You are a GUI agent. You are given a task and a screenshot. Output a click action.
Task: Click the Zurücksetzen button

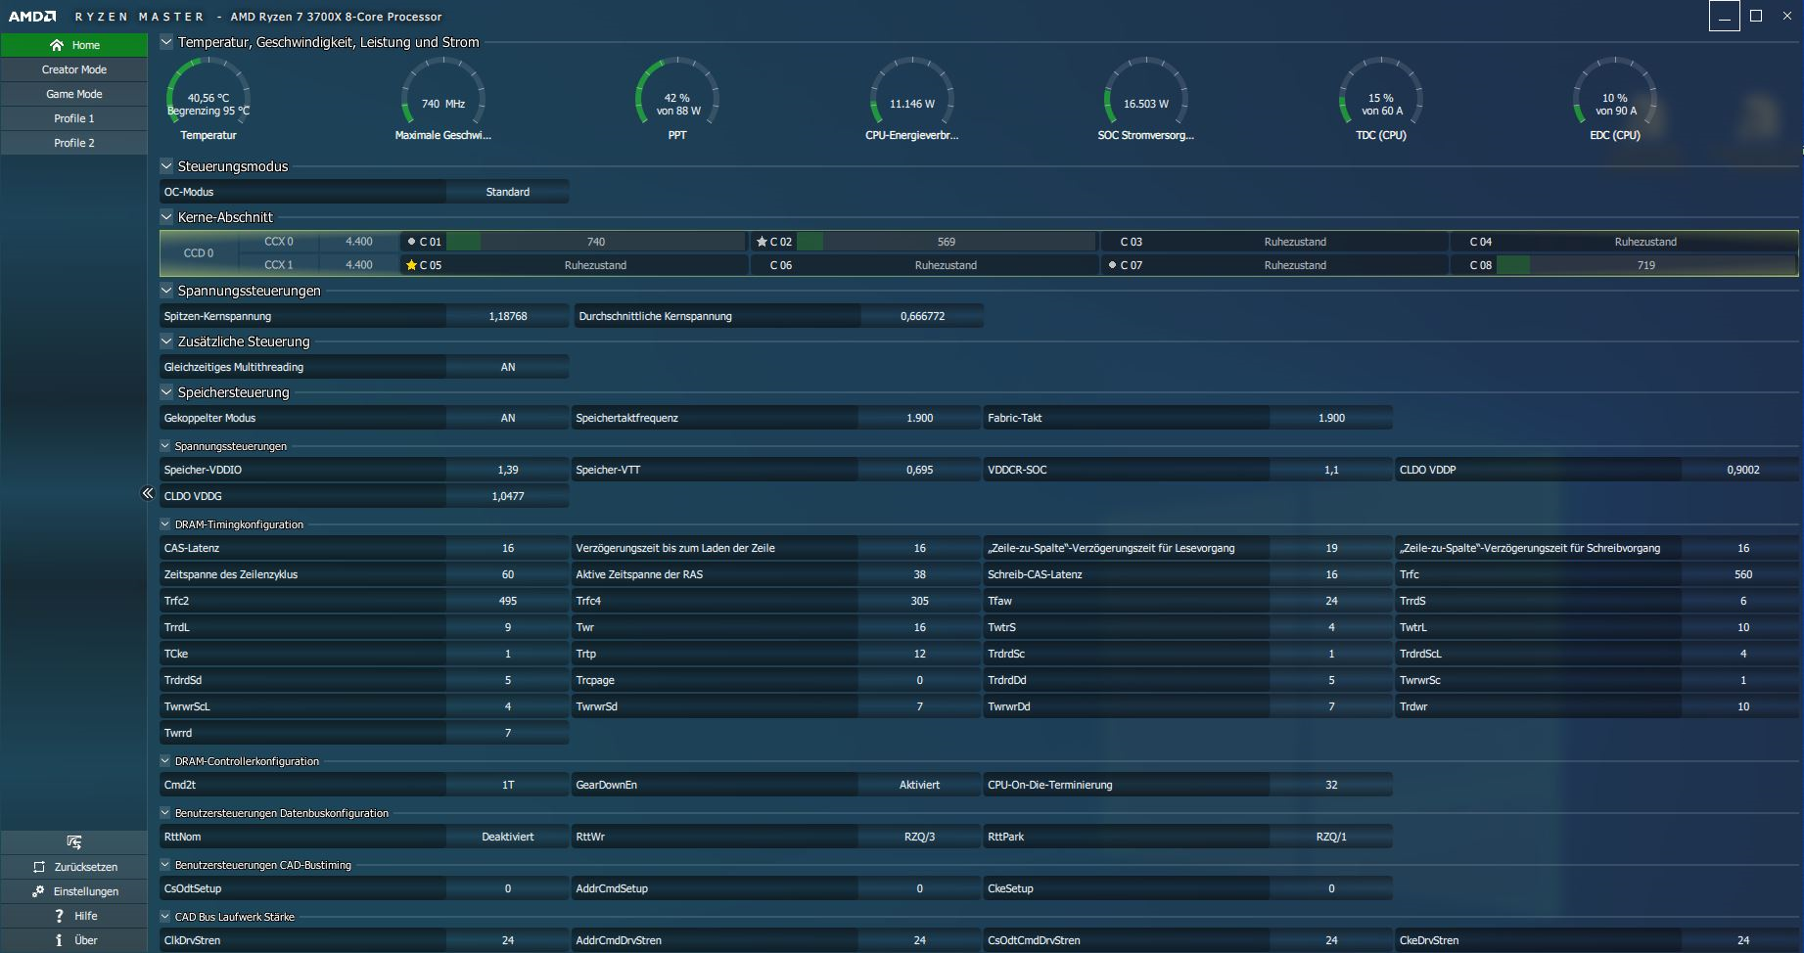coord(73,867)
